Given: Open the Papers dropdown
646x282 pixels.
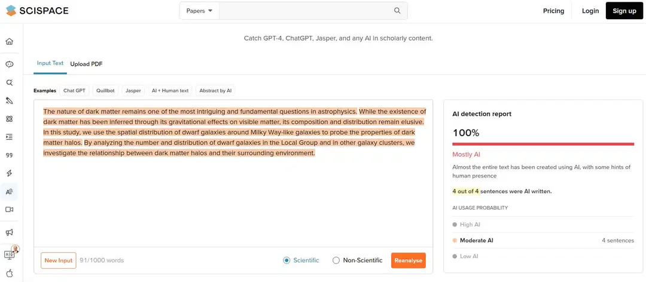Looking at the screenshot, I should point(199,11).
